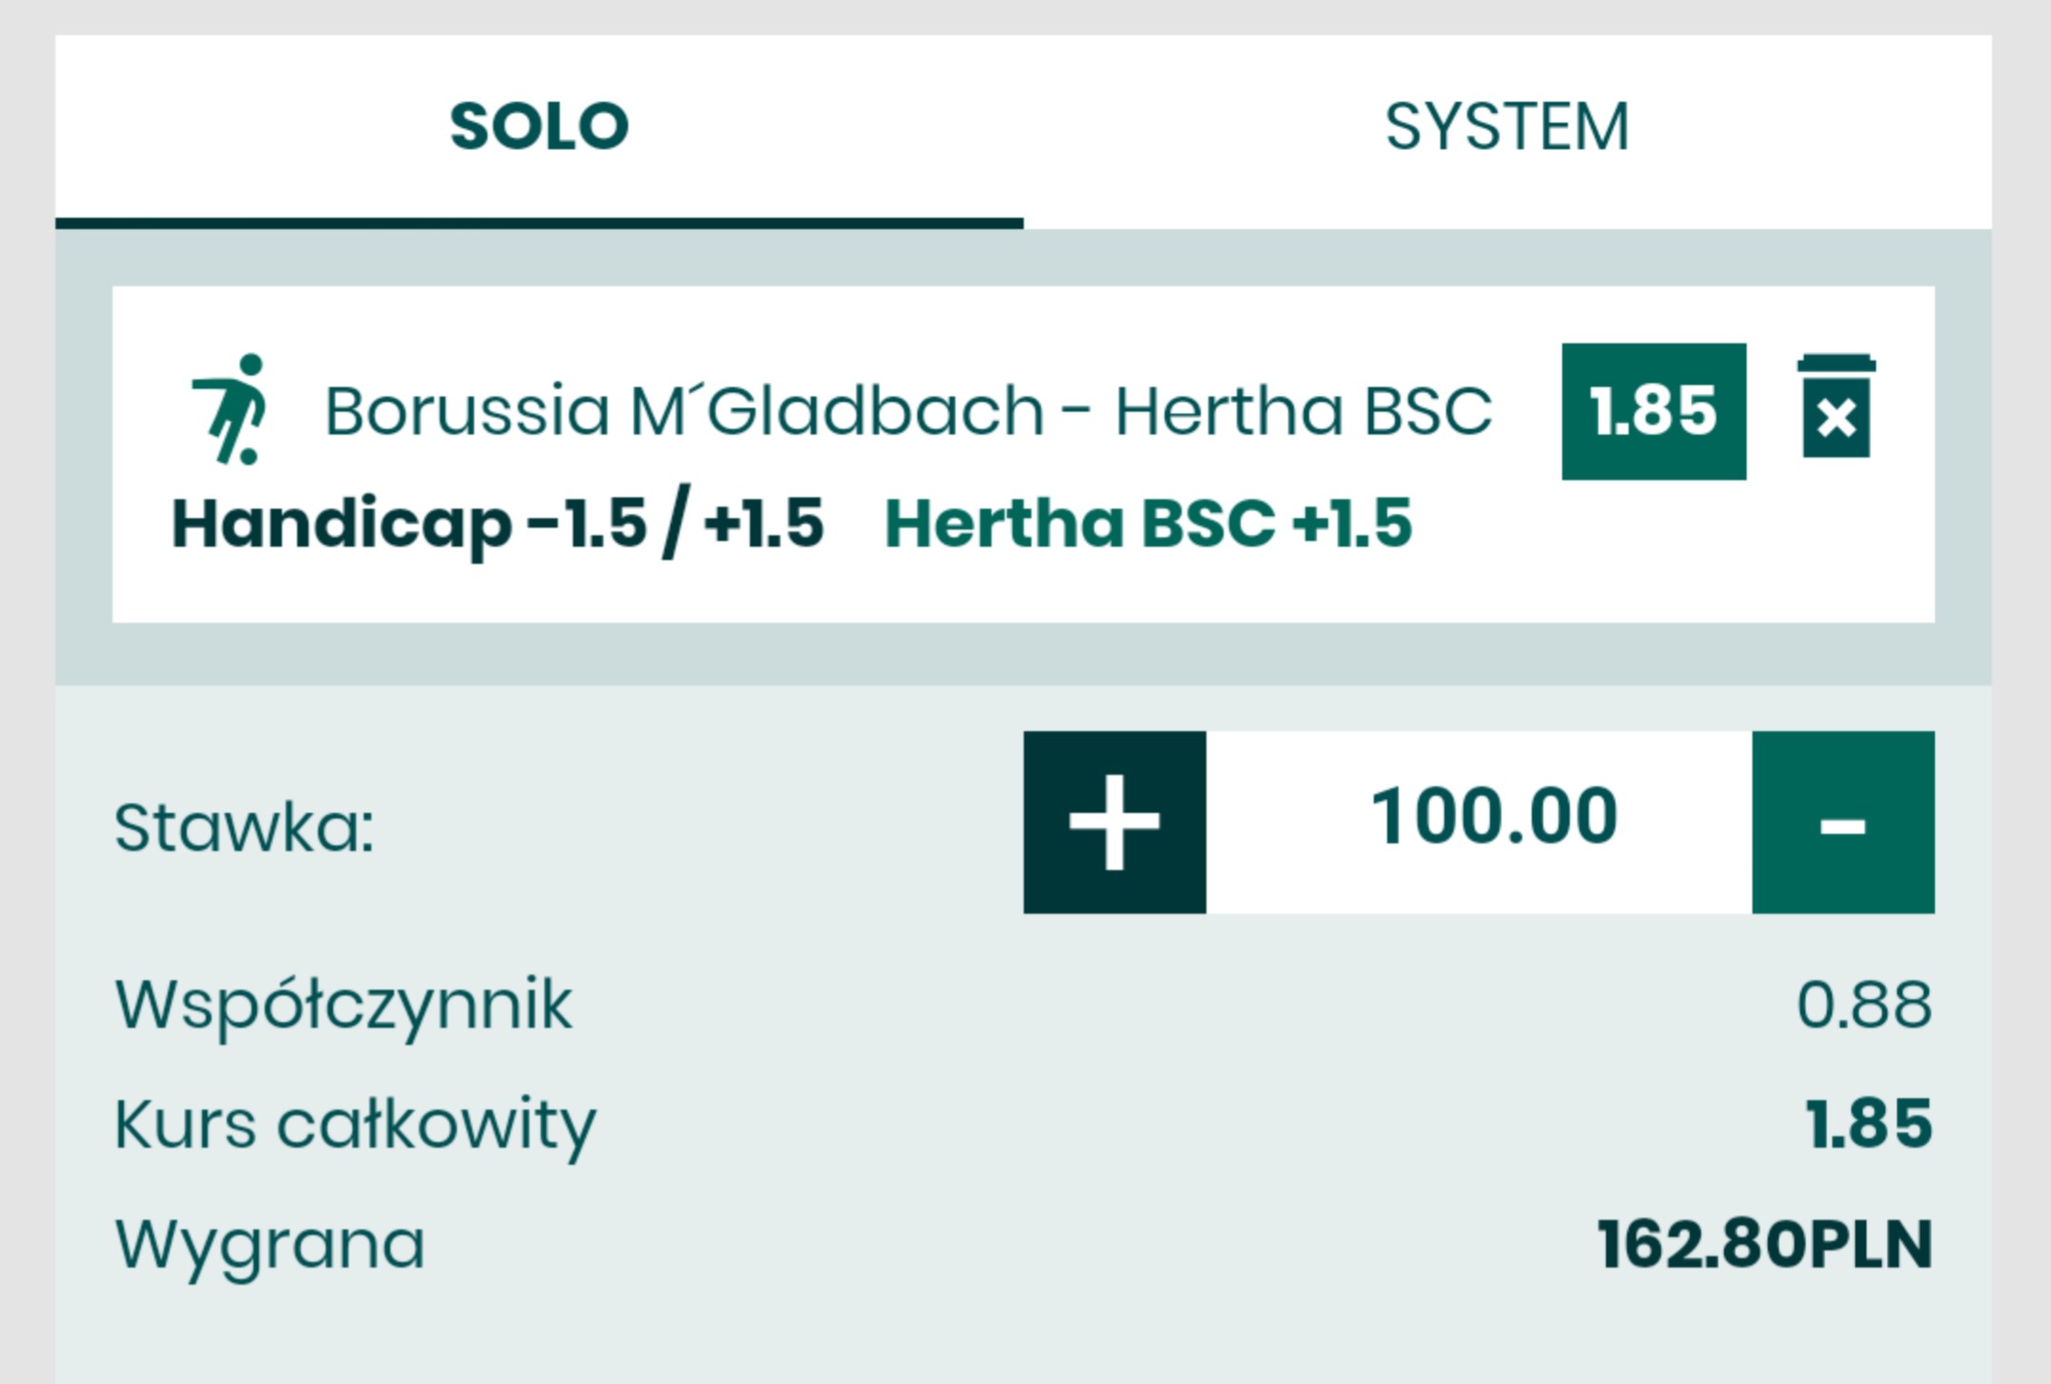Viewport: 2051px width, 1384px height.
Task: Decrease the stake with the minus button
Action: point(1843,822)
